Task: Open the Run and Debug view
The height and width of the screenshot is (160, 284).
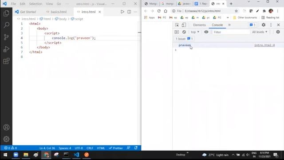Action: 6,49
